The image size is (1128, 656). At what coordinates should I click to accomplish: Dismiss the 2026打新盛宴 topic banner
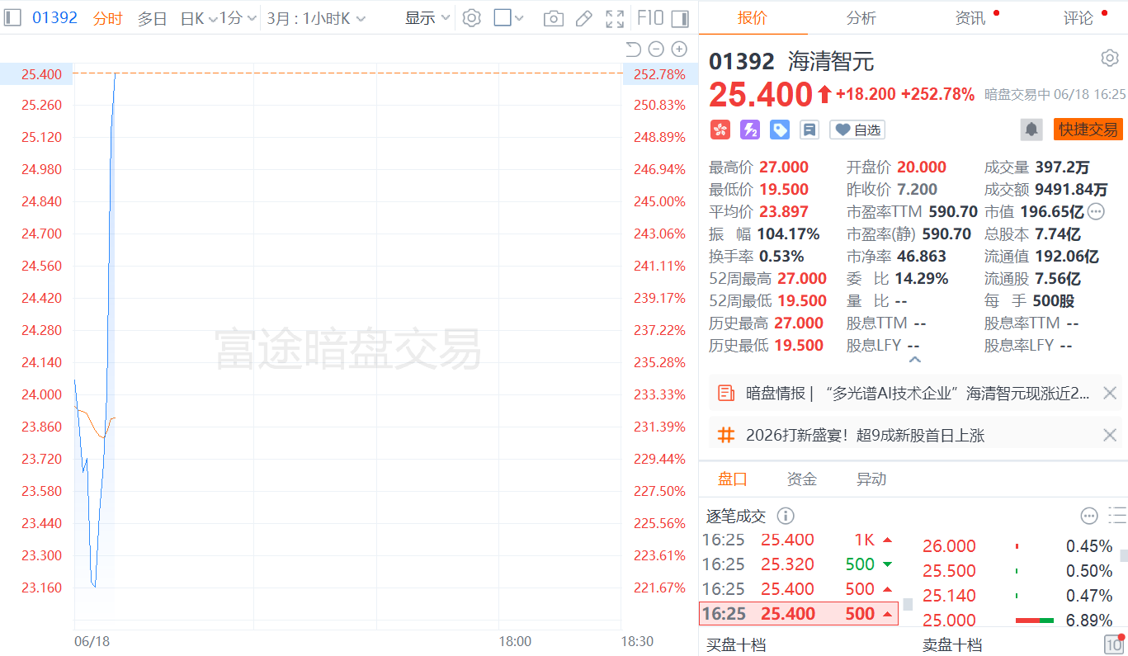click(1110, 435)
